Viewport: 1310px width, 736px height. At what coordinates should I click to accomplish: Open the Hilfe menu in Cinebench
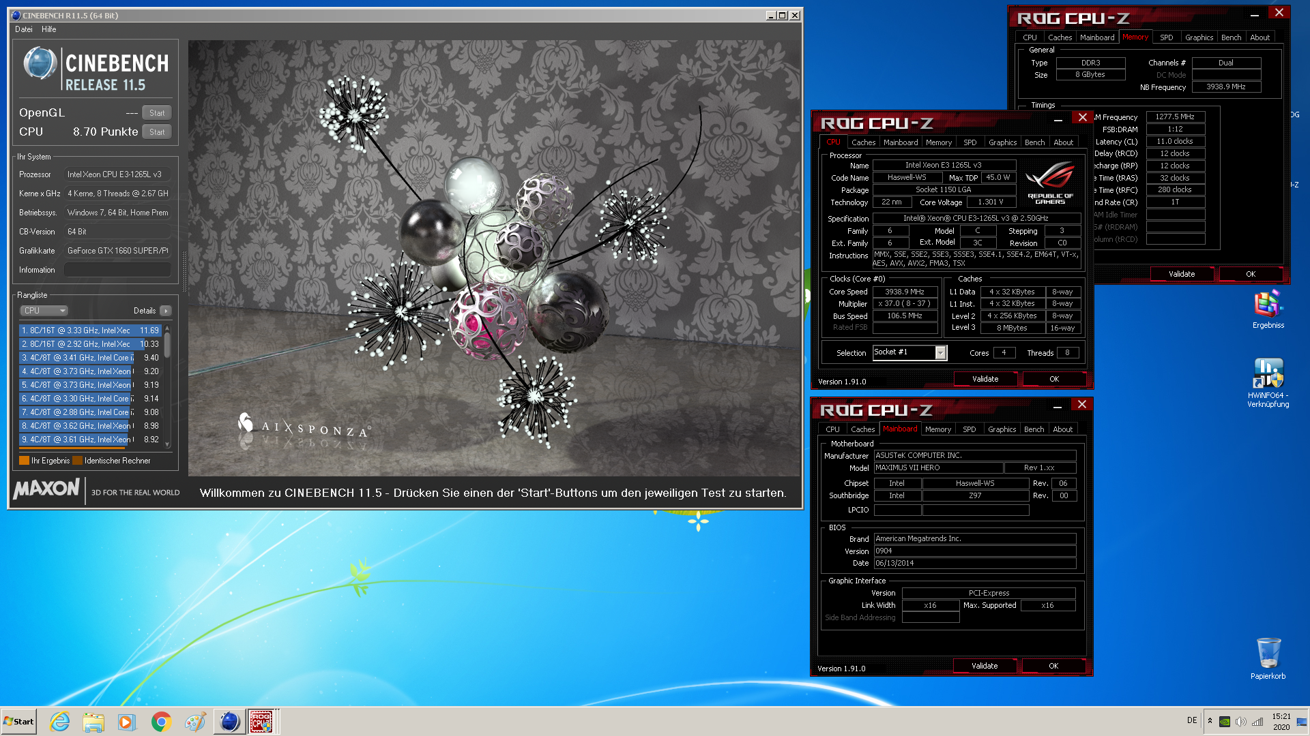(x=49, y=29)
